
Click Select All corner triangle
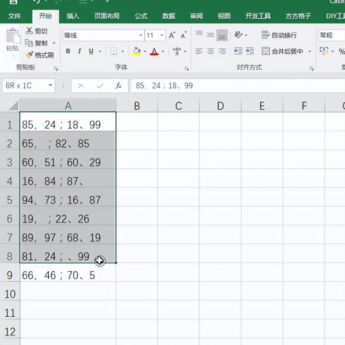pos(13,105)
